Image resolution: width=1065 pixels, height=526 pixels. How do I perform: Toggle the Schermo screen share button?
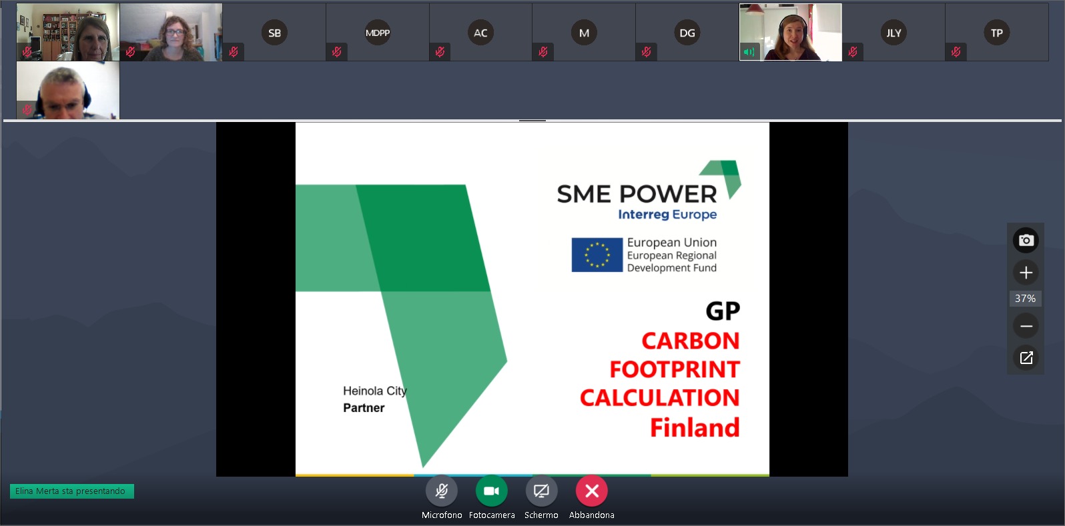coord(541,491)
